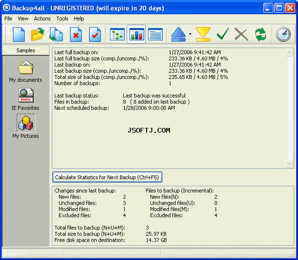This screenshot has width=298, height=260.
Task: Open the View menu
Action: coord(23,19)
